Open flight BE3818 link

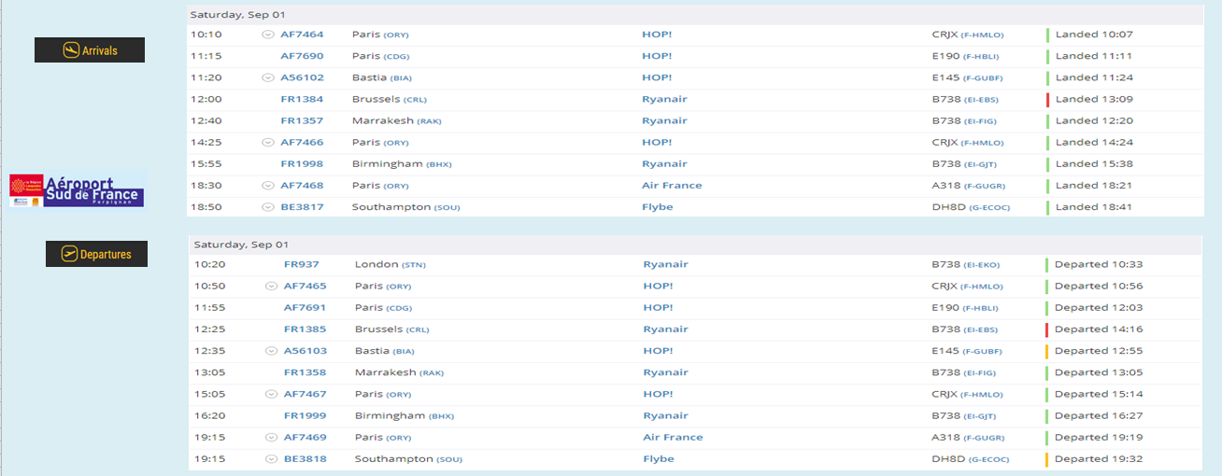point(305,458)
